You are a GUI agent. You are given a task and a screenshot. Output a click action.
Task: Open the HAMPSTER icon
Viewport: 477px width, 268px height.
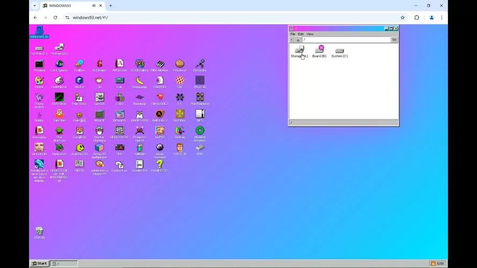pyautogui.click(x=140, y=116)
